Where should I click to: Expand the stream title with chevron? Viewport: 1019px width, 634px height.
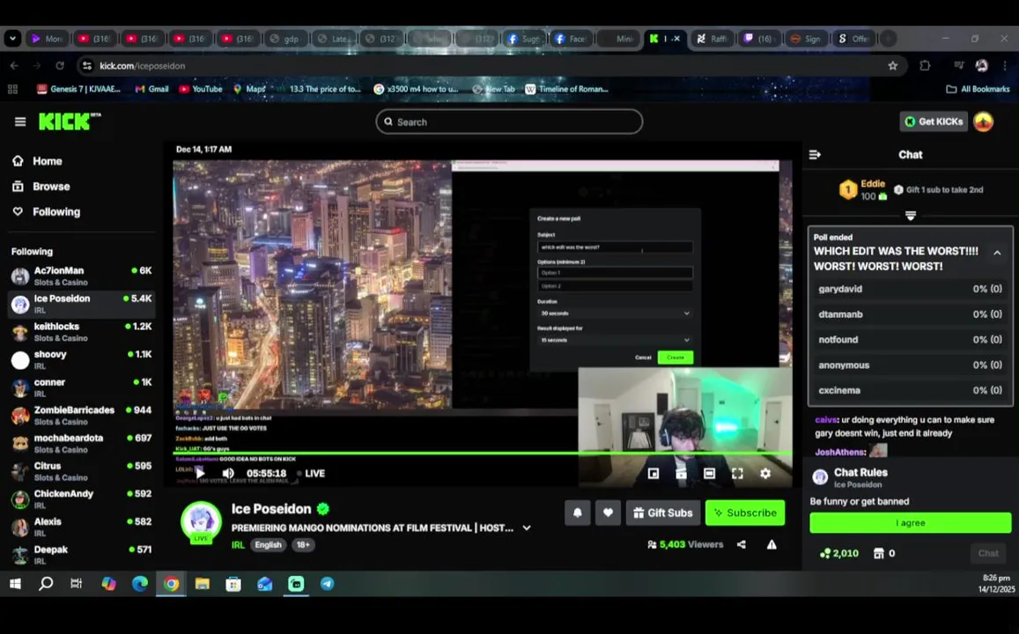coord(527,528)
